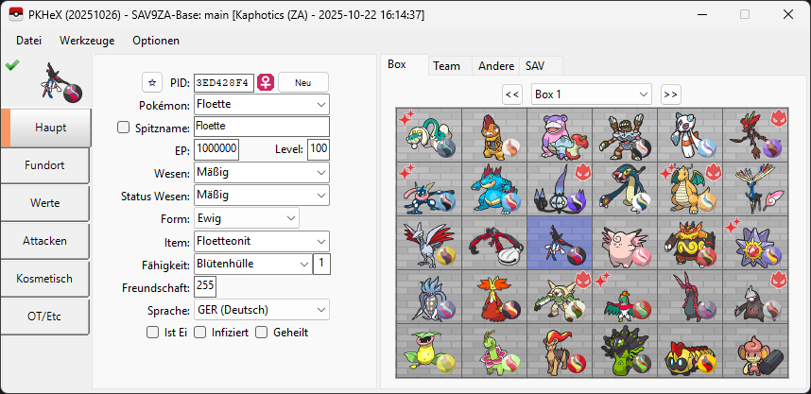Select the Hawlucha box slot
This screenshot has height=394, width=811.
pyautogui.click(x=625, y=297)
